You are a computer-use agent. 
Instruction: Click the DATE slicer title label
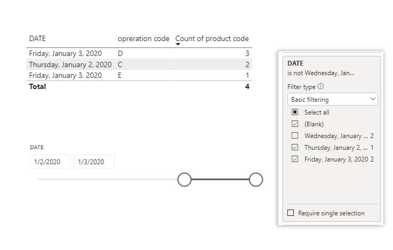37,147
